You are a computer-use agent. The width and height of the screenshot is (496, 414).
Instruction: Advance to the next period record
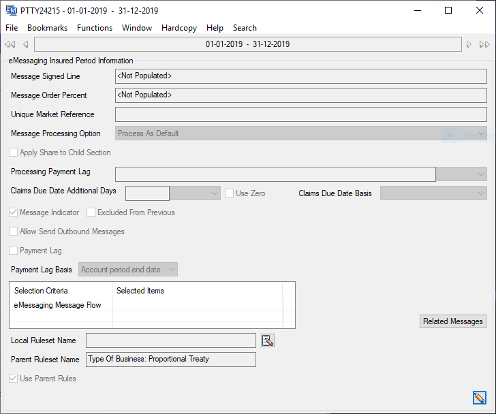point(469,45)
